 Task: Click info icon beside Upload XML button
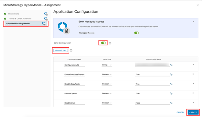[71, 51]
